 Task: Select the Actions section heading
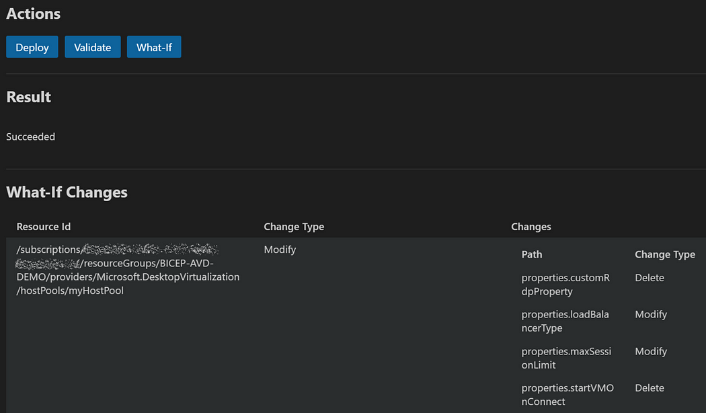33,13
